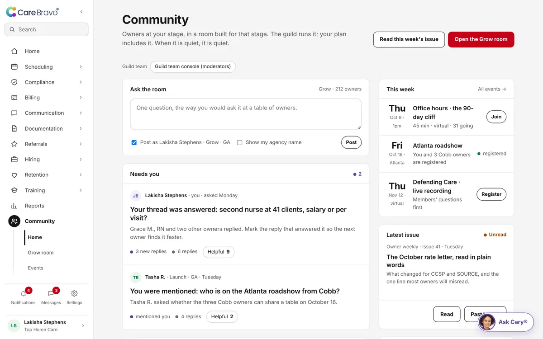Click Read this week's issue button
This screenshot has width=543, height=339.
tap(409, 39)
